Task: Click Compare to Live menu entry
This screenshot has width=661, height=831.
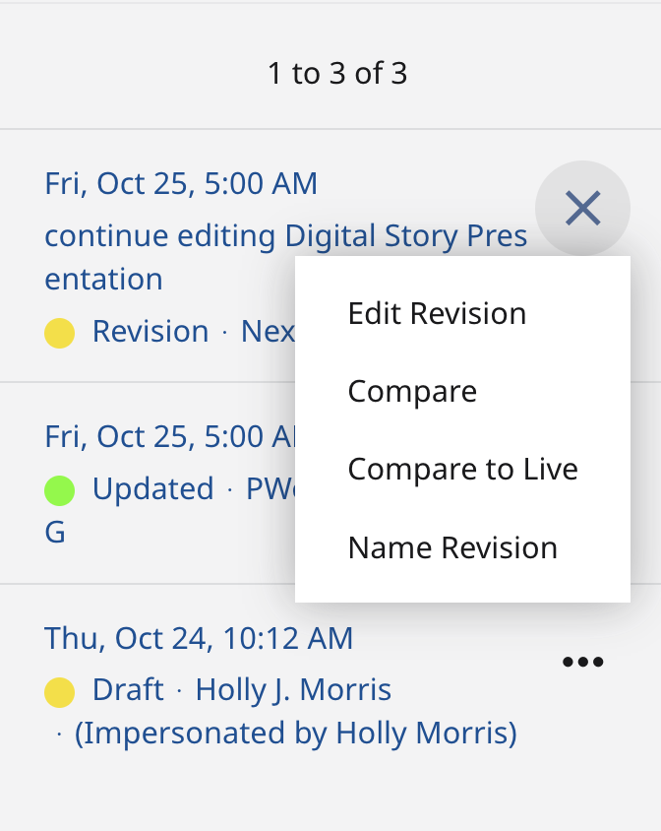Action: 462,469
